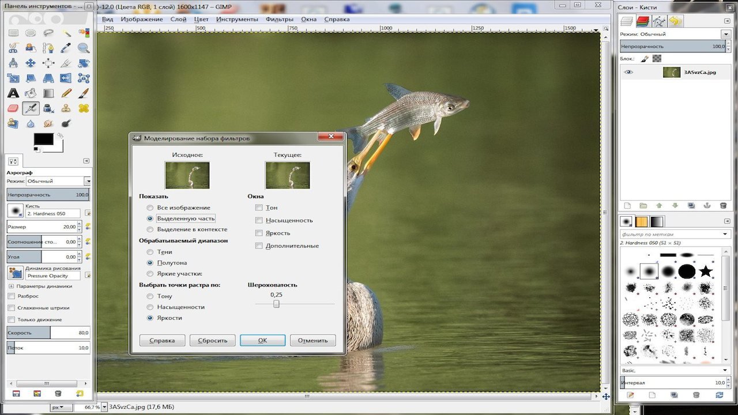
Task: Click the Шероховатость slider handle
Action: coord(276,304)
